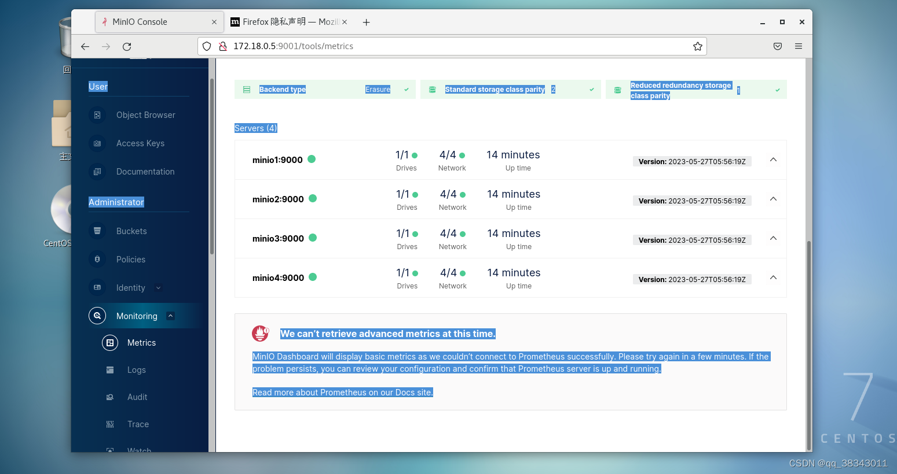
Task: Click minio2:9000 server name
Action: point(278,199)
